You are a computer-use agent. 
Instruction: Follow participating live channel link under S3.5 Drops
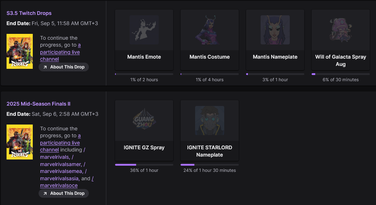tap(60, 52)
